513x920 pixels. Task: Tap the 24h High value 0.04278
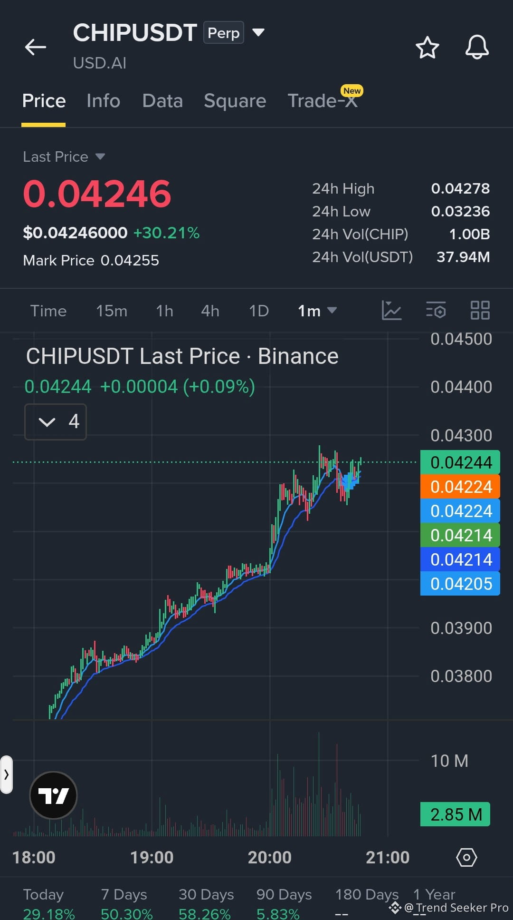click(x=460, y=188)
